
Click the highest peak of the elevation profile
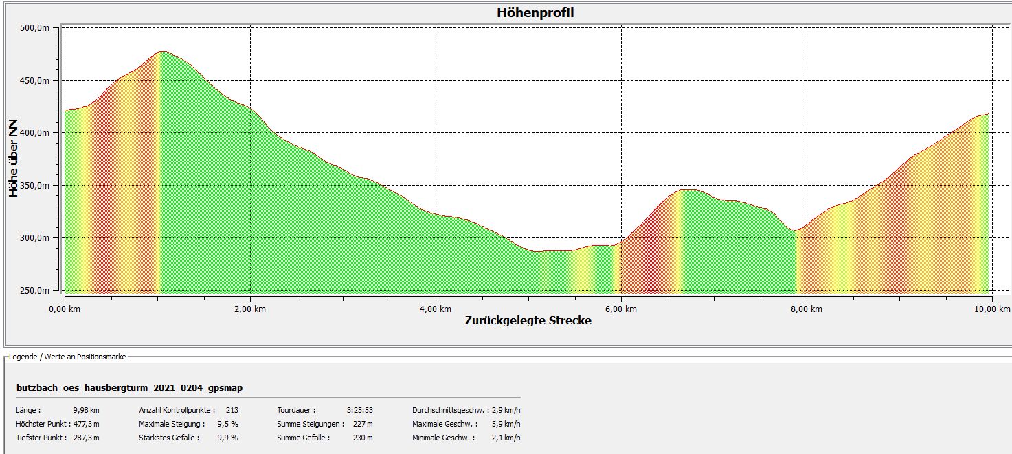(162, 52)
